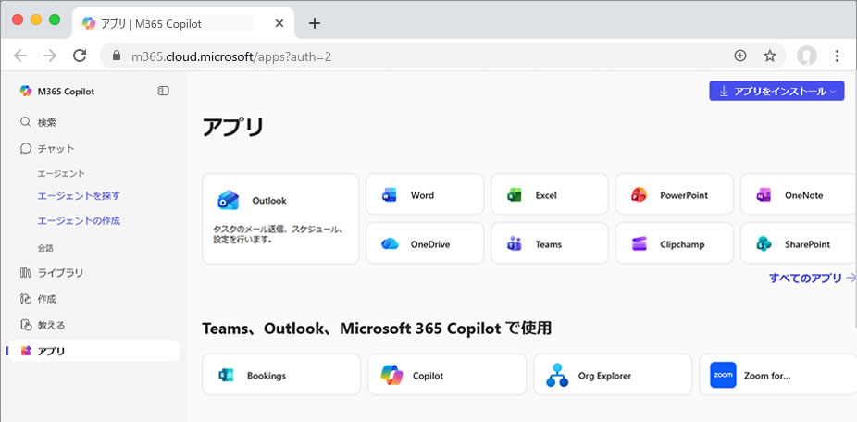Viewport: 857px width, 422px height.
Task: Click the すべてのアプリ link
Action: tap(811, 278)
